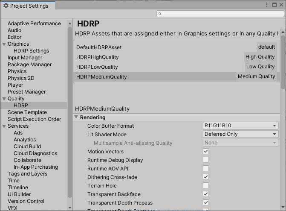Click the 'Low Quality' tag

click(x=260, y=67)
